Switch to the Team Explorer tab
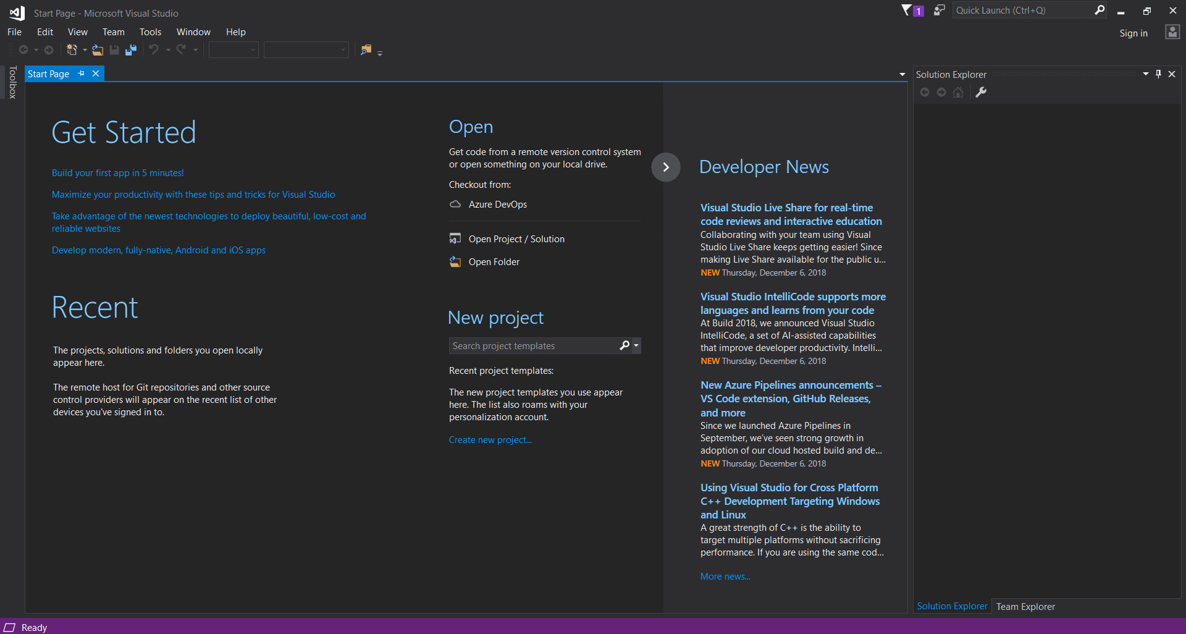The height and width of the screenshot is (634, 1186). point(1025,607)
